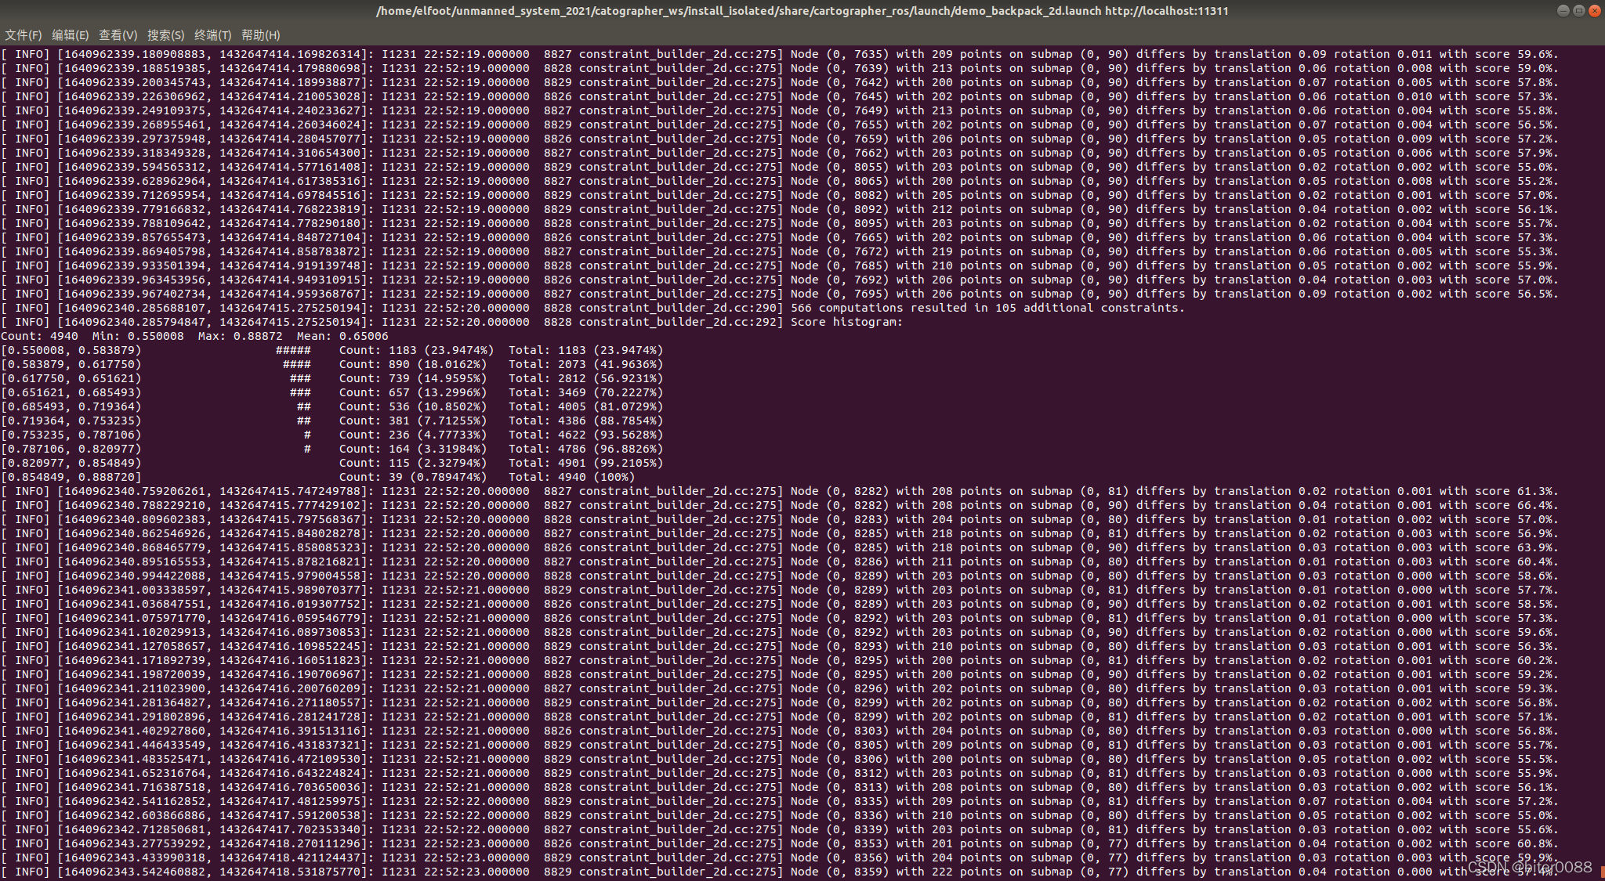Open the 查看(V) menu
Image resolution: width=1605 pixels, height=881 pixels.
coord(118,35)
